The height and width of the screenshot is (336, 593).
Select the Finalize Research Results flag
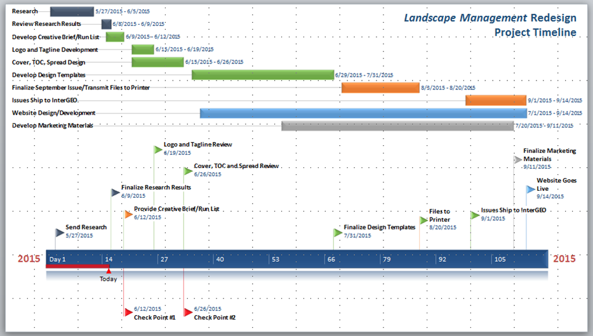115,193
